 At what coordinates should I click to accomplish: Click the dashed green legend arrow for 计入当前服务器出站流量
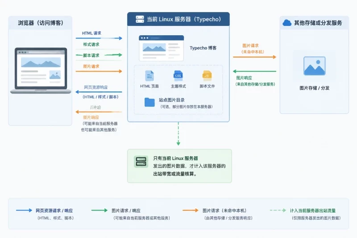point(278,210)
